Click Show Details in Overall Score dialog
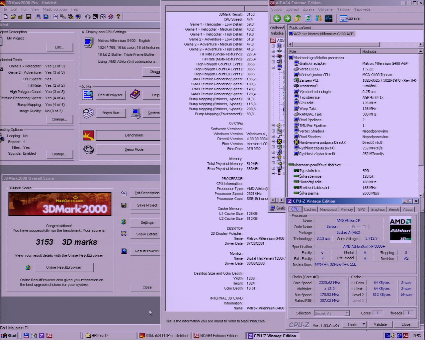425x340 pixels. (x=145, y=234)
